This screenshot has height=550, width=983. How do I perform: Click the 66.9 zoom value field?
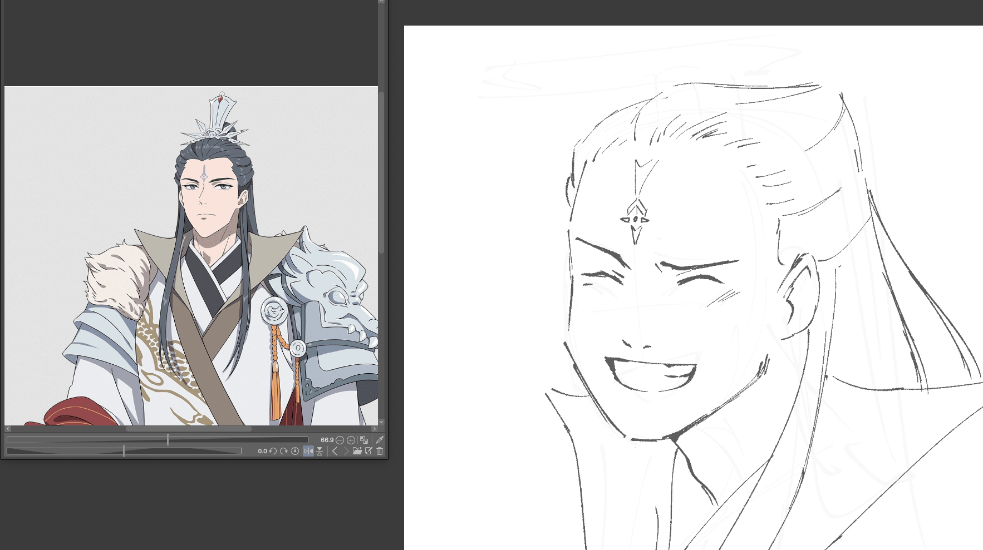[x=327, y=440]
